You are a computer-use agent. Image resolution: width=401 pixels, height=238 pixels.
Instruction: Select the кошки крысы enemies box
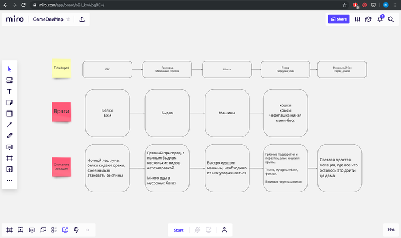[x=285, y=113]
